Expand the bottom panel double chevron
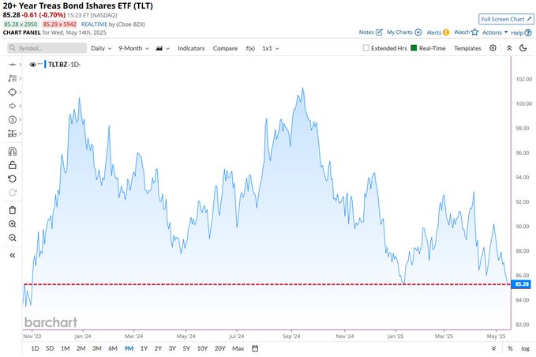The image size is (536, 357). [x=493, y=348]
